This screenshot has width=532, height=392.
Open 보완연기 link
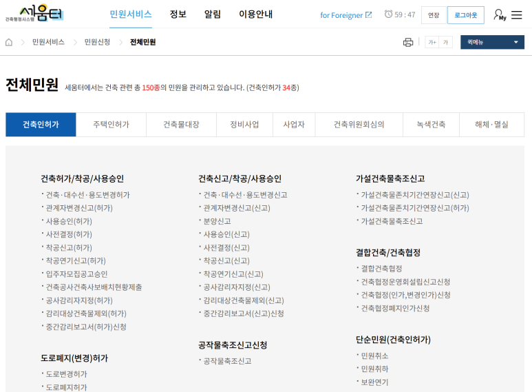[x=374, y=382]
